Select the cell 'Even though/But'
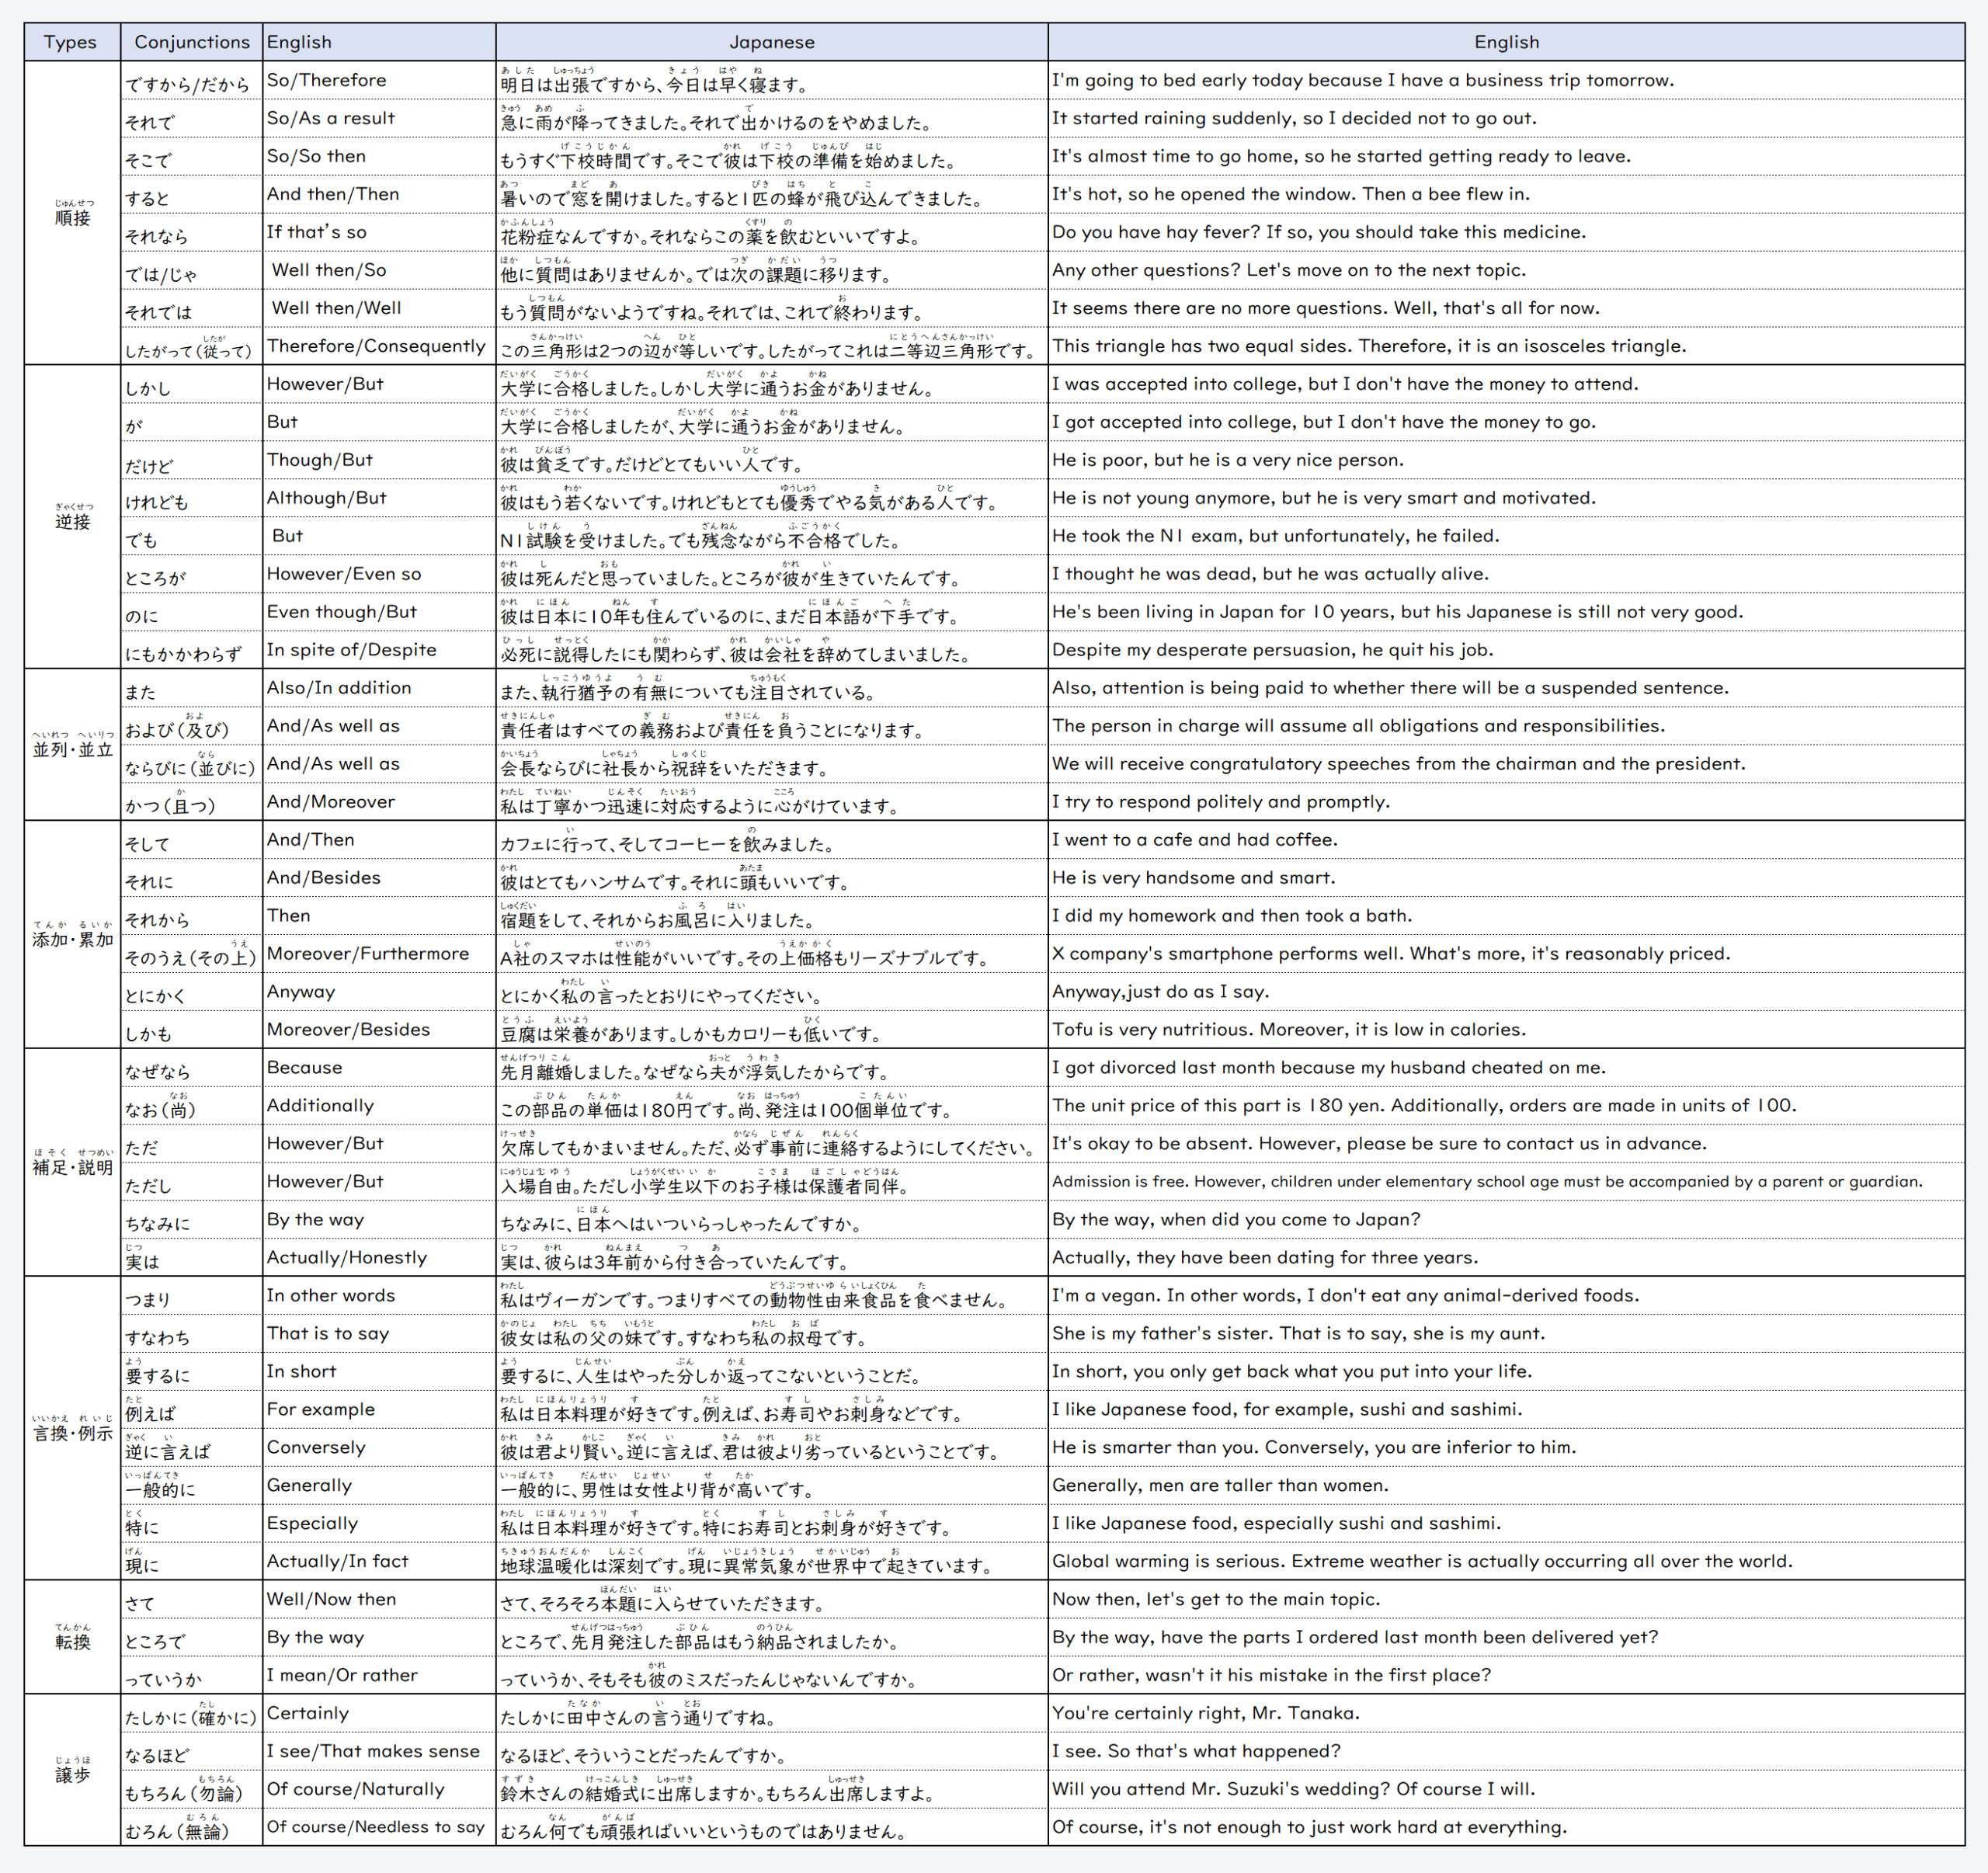1988x1873 pixels. 379,612
